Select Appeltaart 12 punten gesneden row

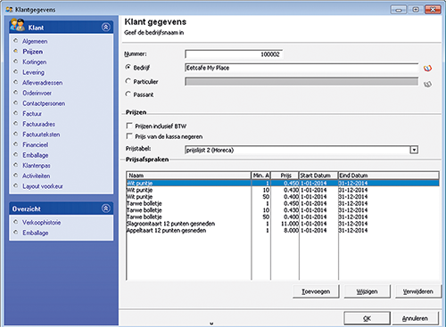[283, 231]
